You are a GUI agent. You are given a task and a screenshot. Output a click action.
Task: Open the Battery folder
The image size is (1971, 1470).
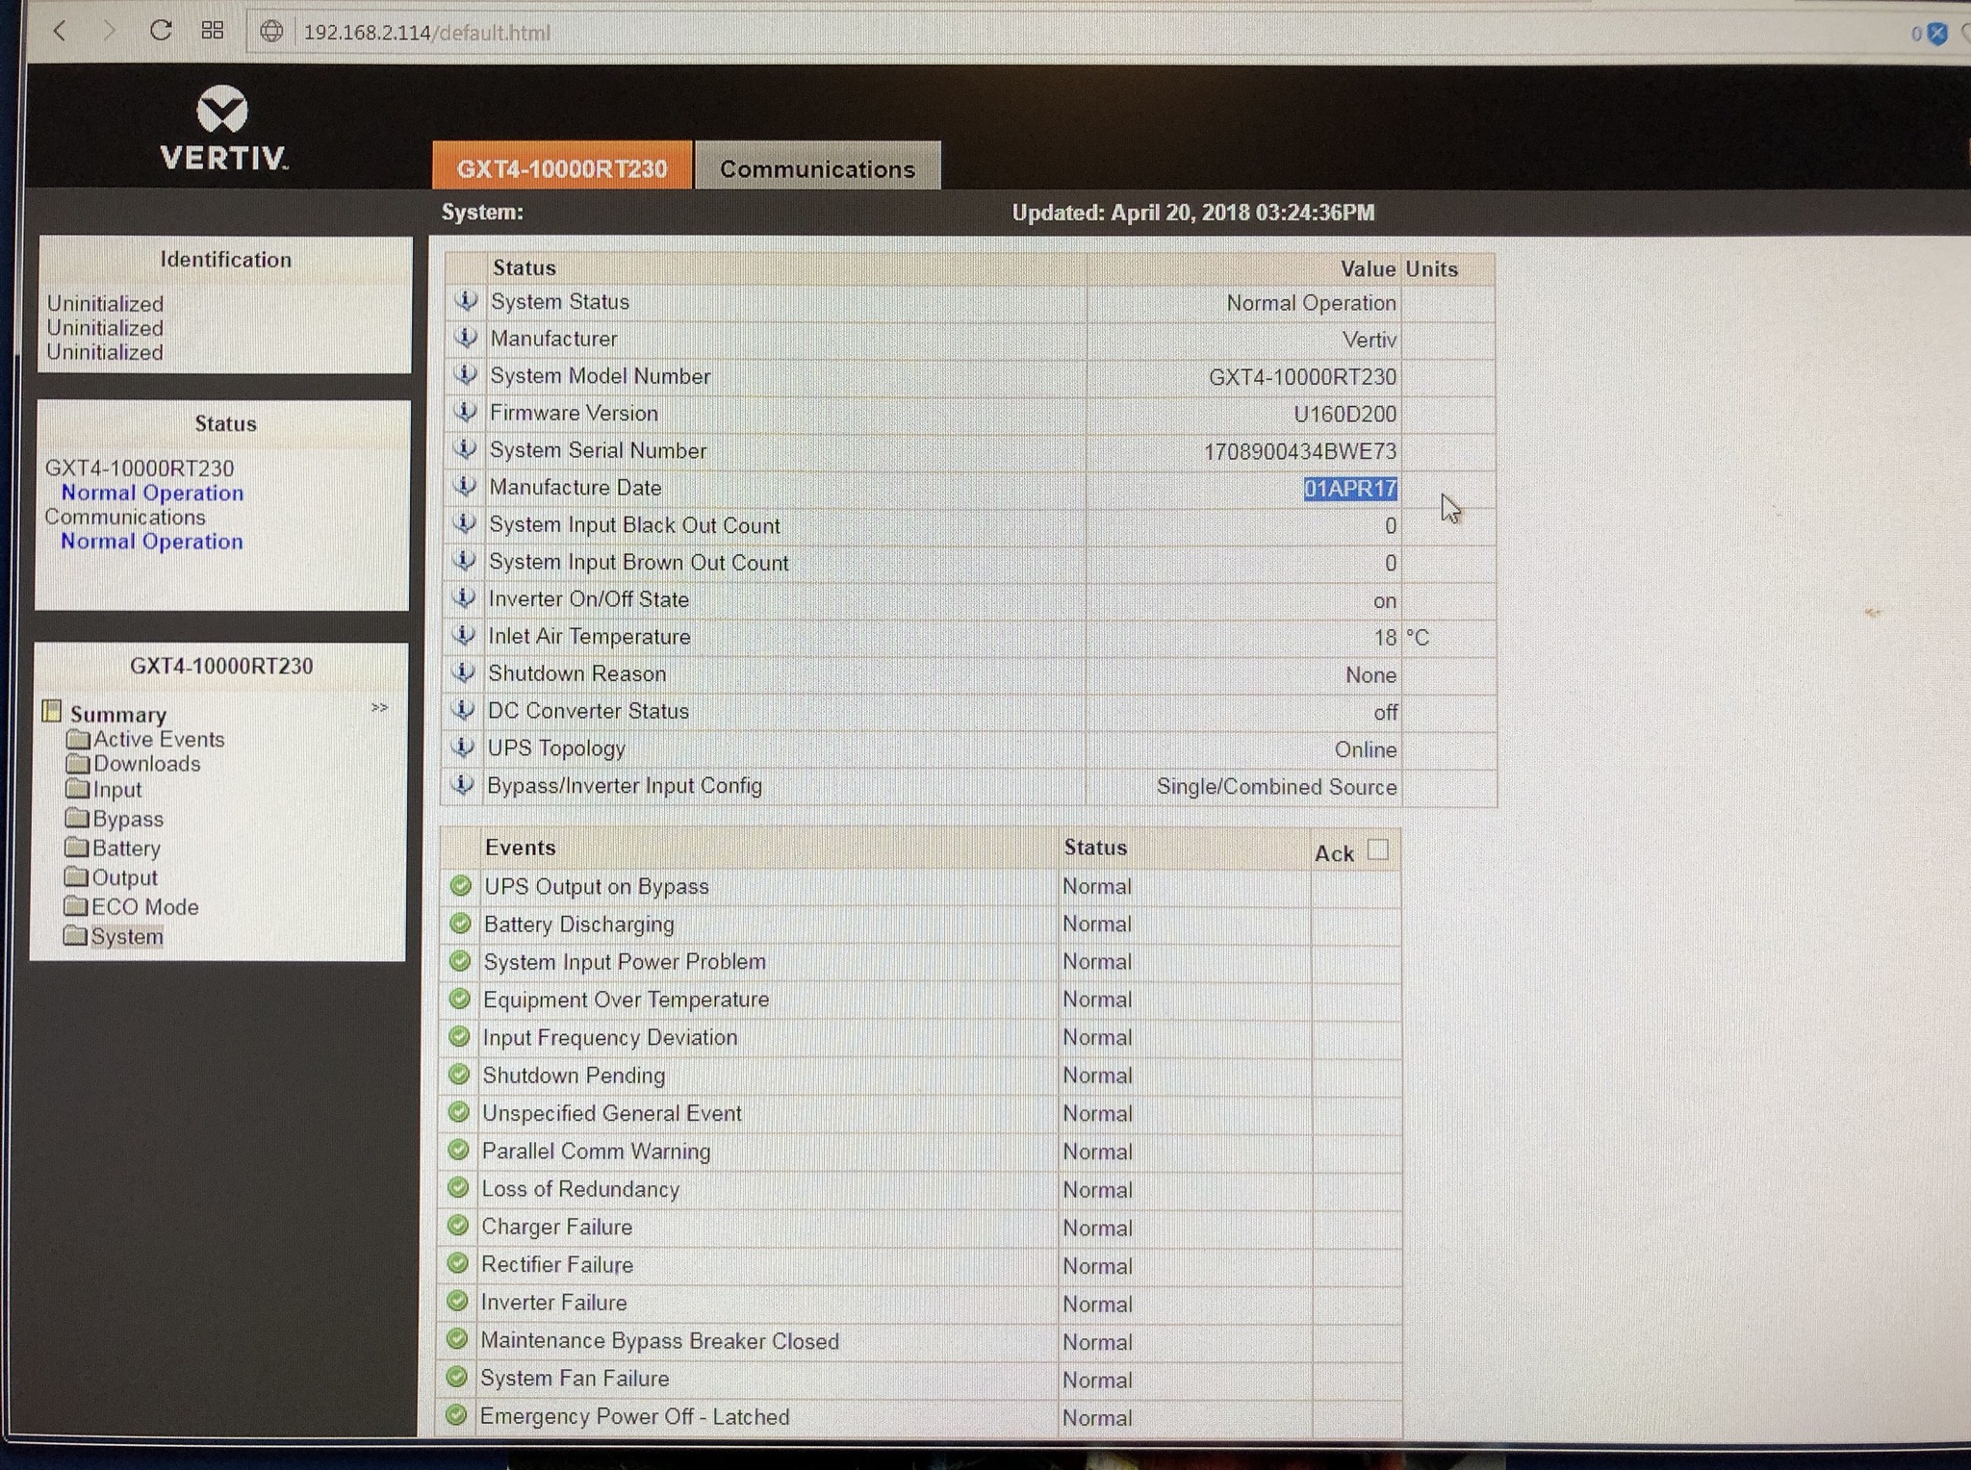coord(126,849)
